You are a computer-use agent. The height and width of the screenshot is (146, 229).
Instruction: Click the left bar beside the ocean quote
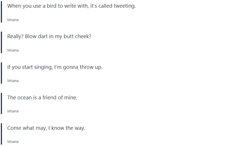[1, 103]
